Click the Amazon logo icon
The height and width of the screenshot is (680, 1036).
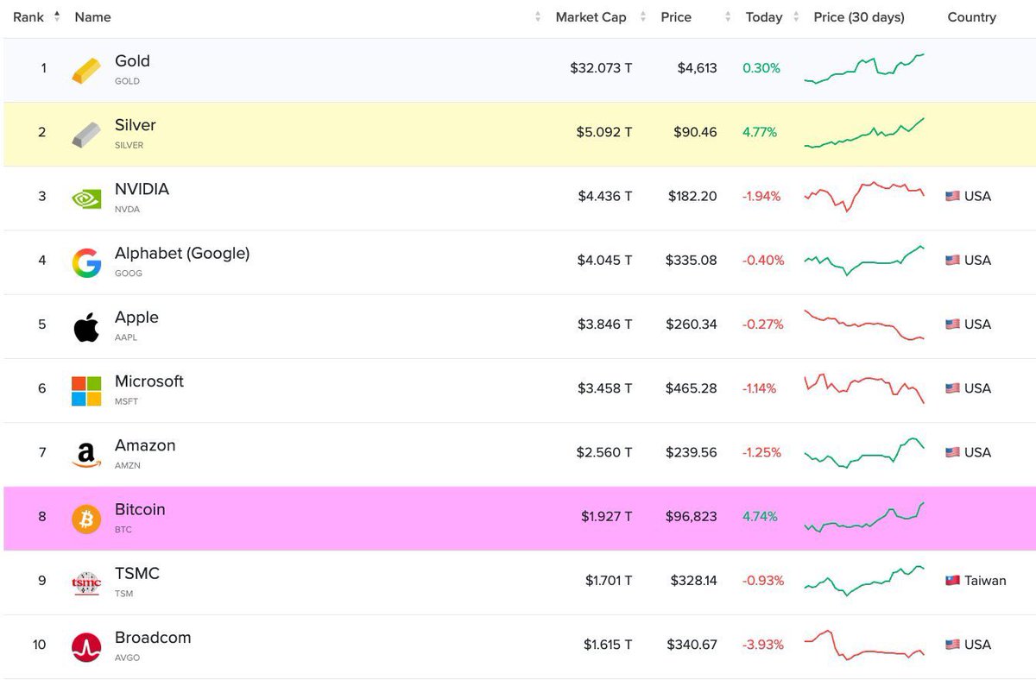click(x=86, y=454)
